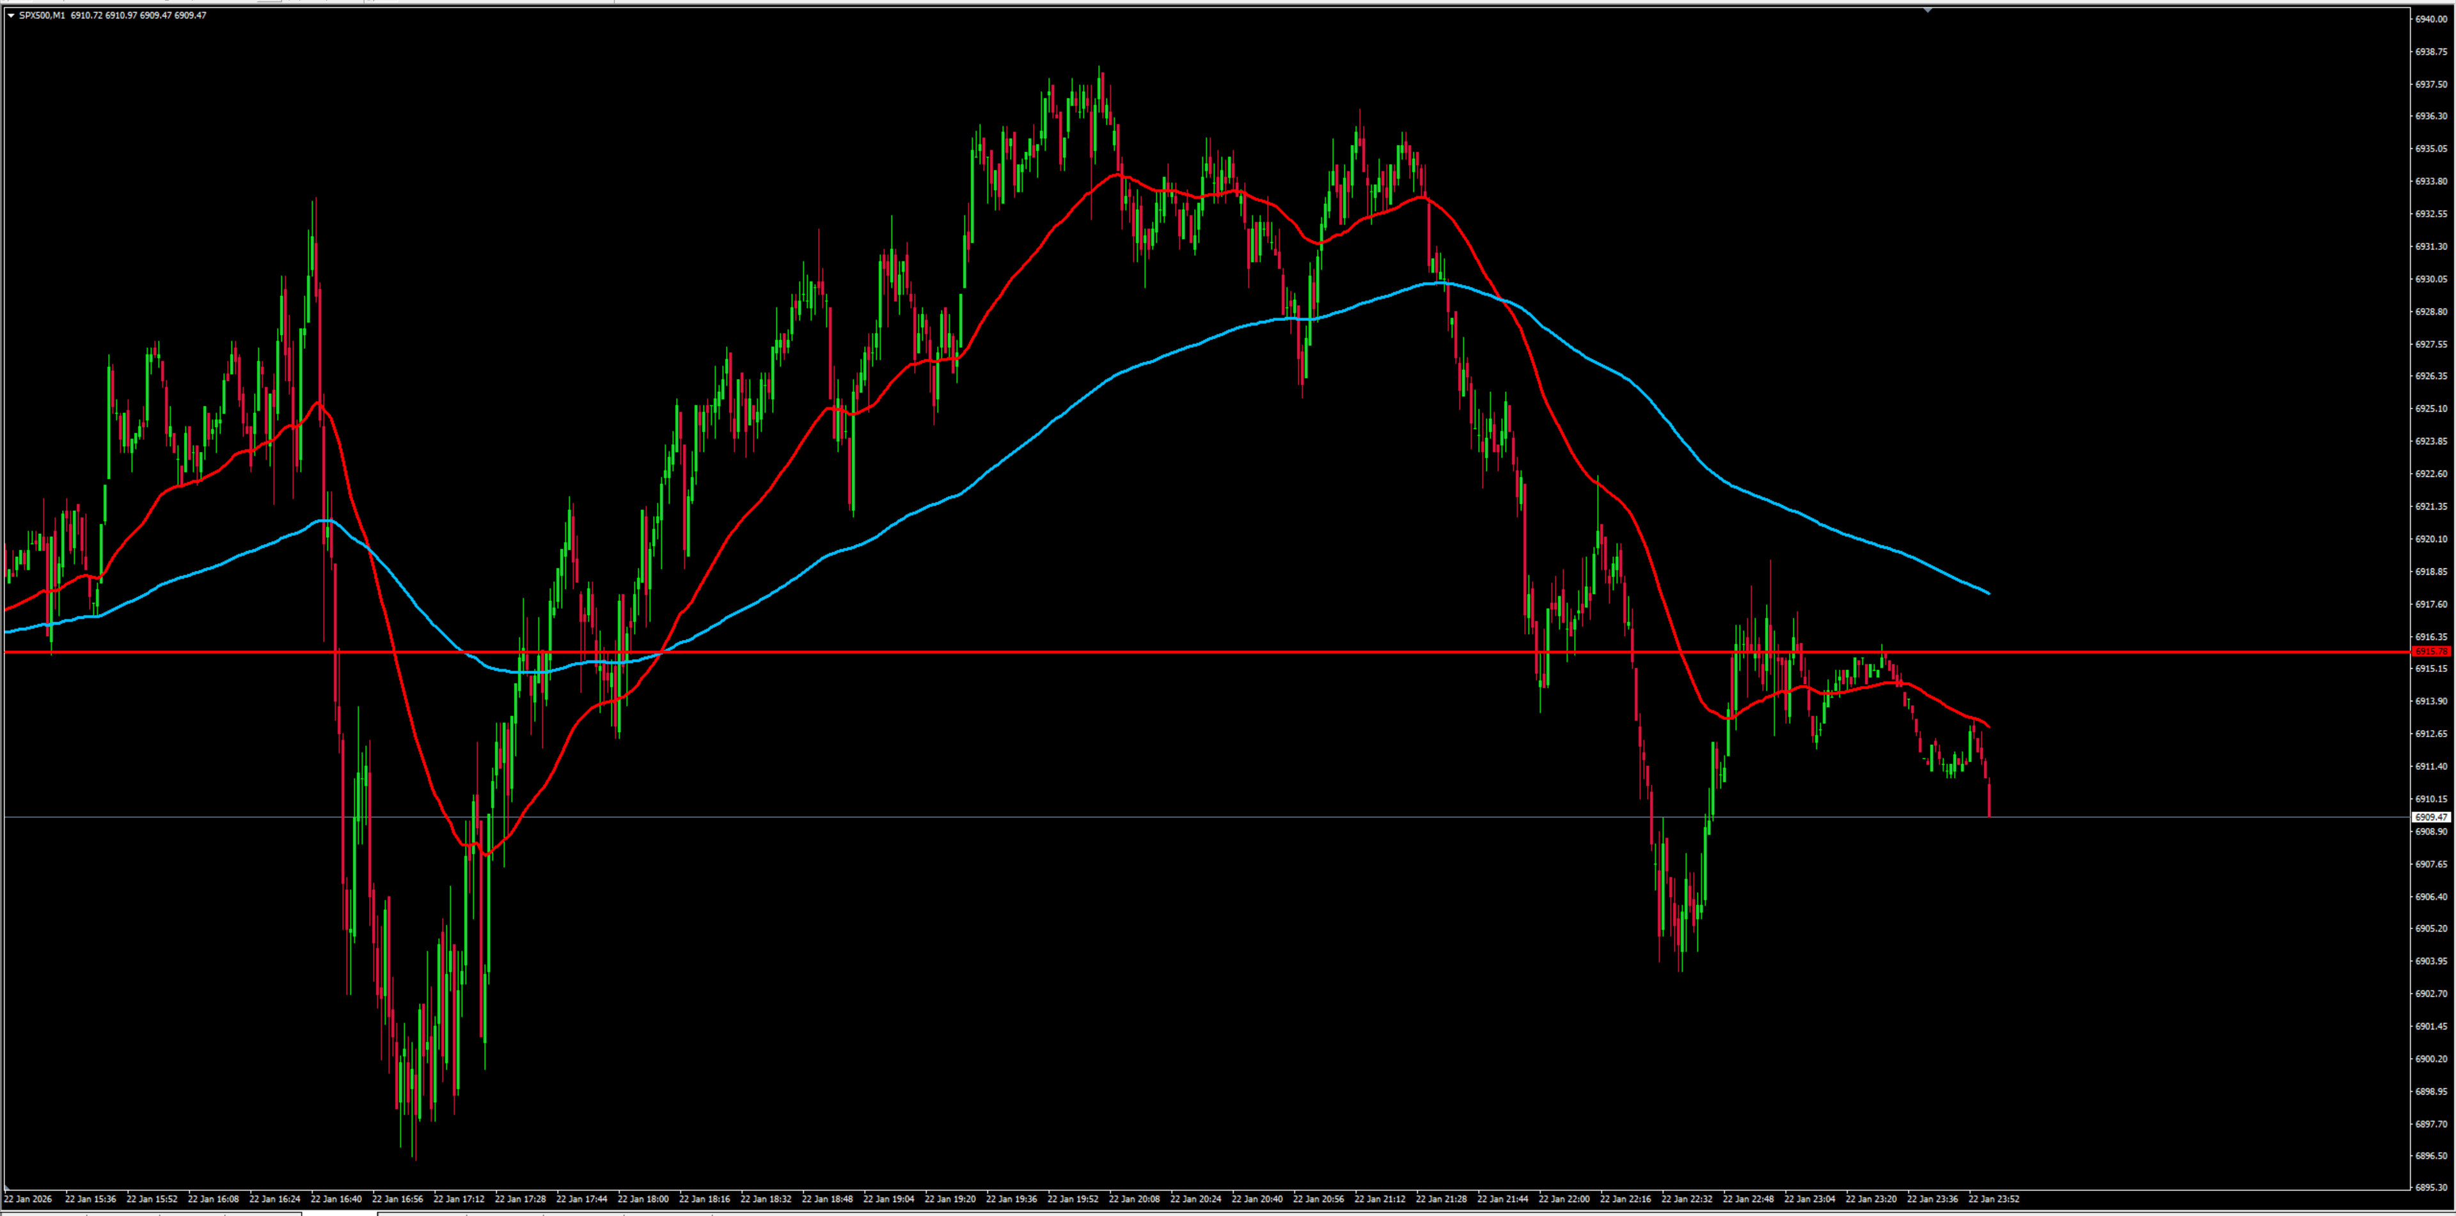2456x1216 pixels.
Task: Click the triangle arrow beside SPX500,M1
Action: pyautogui.click(x=10, y=15)
